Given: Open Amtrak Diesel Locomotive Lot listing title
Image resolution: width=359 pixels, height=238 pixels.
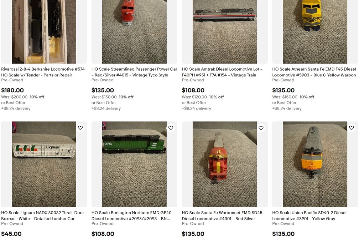Looking at the screenshot, I should click(x=222, y=72).
